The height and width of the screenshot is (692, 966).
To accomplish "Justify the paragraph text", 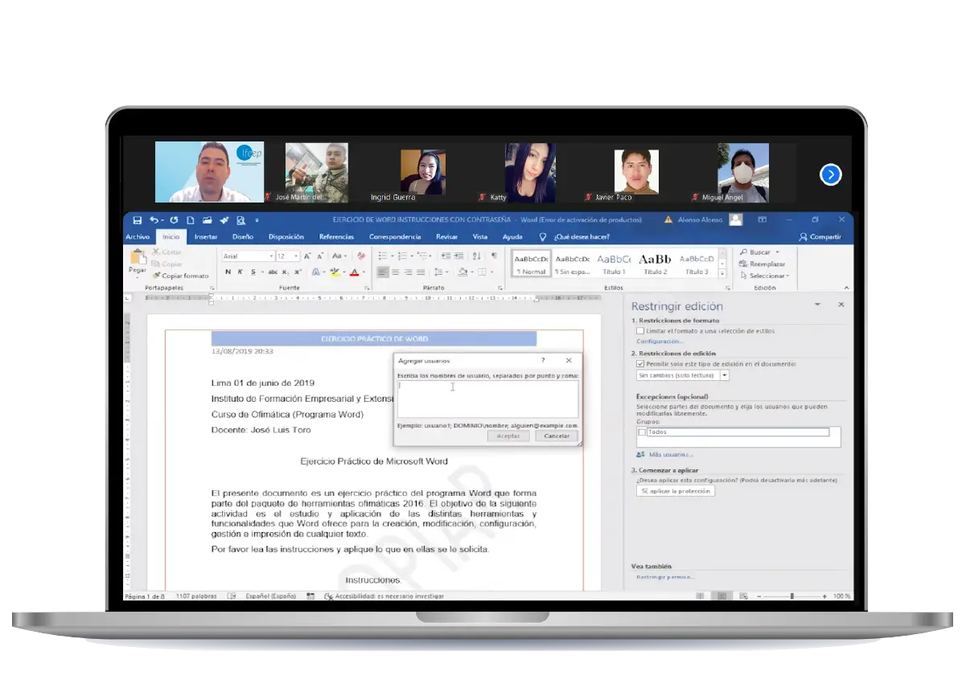I will 420,272.
